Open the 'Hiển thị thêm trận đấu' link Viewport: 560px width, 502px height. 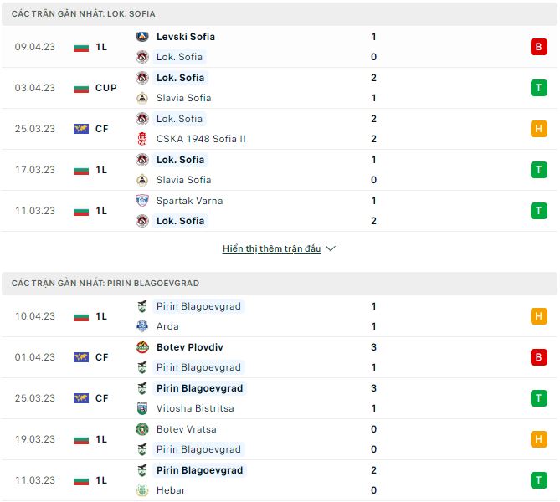271,248
